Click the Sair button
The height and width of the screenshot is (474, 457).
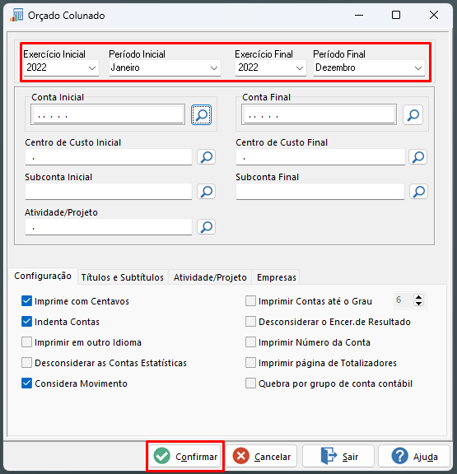click(338, 456)
